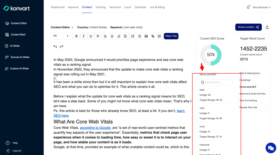Toggle bold formatting in the editor toolbar

pos(77,36)
